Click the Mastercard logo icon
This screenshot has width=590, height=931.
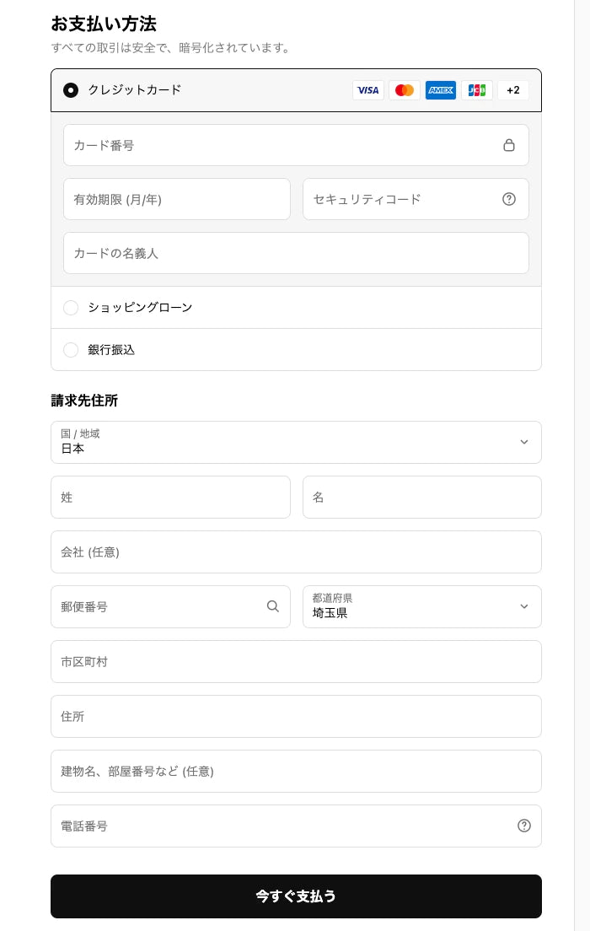(x=405, y=90)
